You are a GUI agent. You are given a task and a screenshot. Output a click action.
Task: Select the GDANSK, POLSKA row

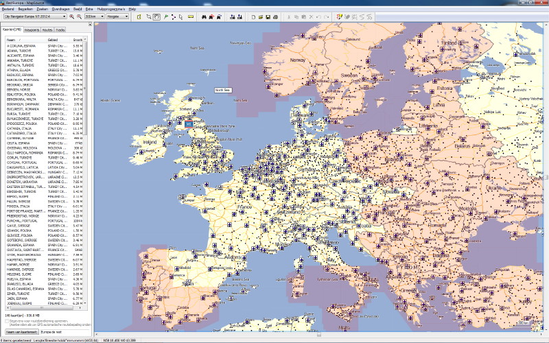pyautogui.click(x=44, y=230)
